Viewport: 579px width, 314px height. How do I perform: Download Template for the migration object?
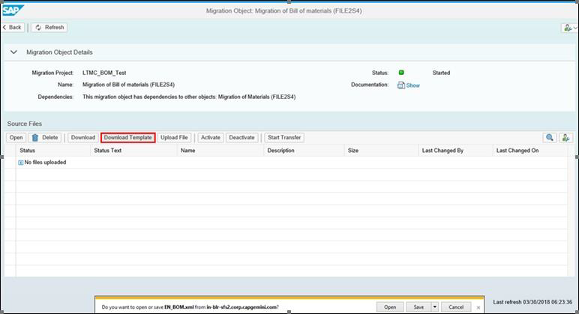coord(127,138)
